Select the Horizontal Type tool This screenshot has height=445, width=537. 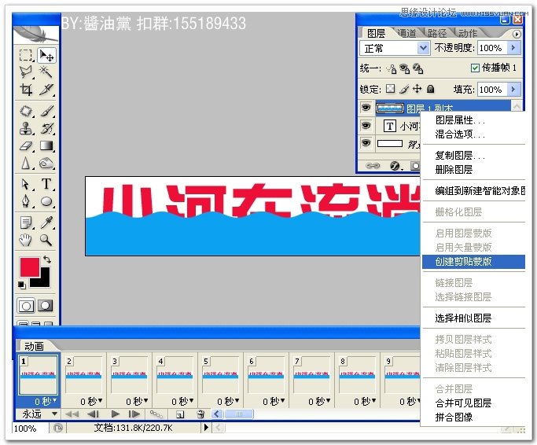(x=46, y=184)
